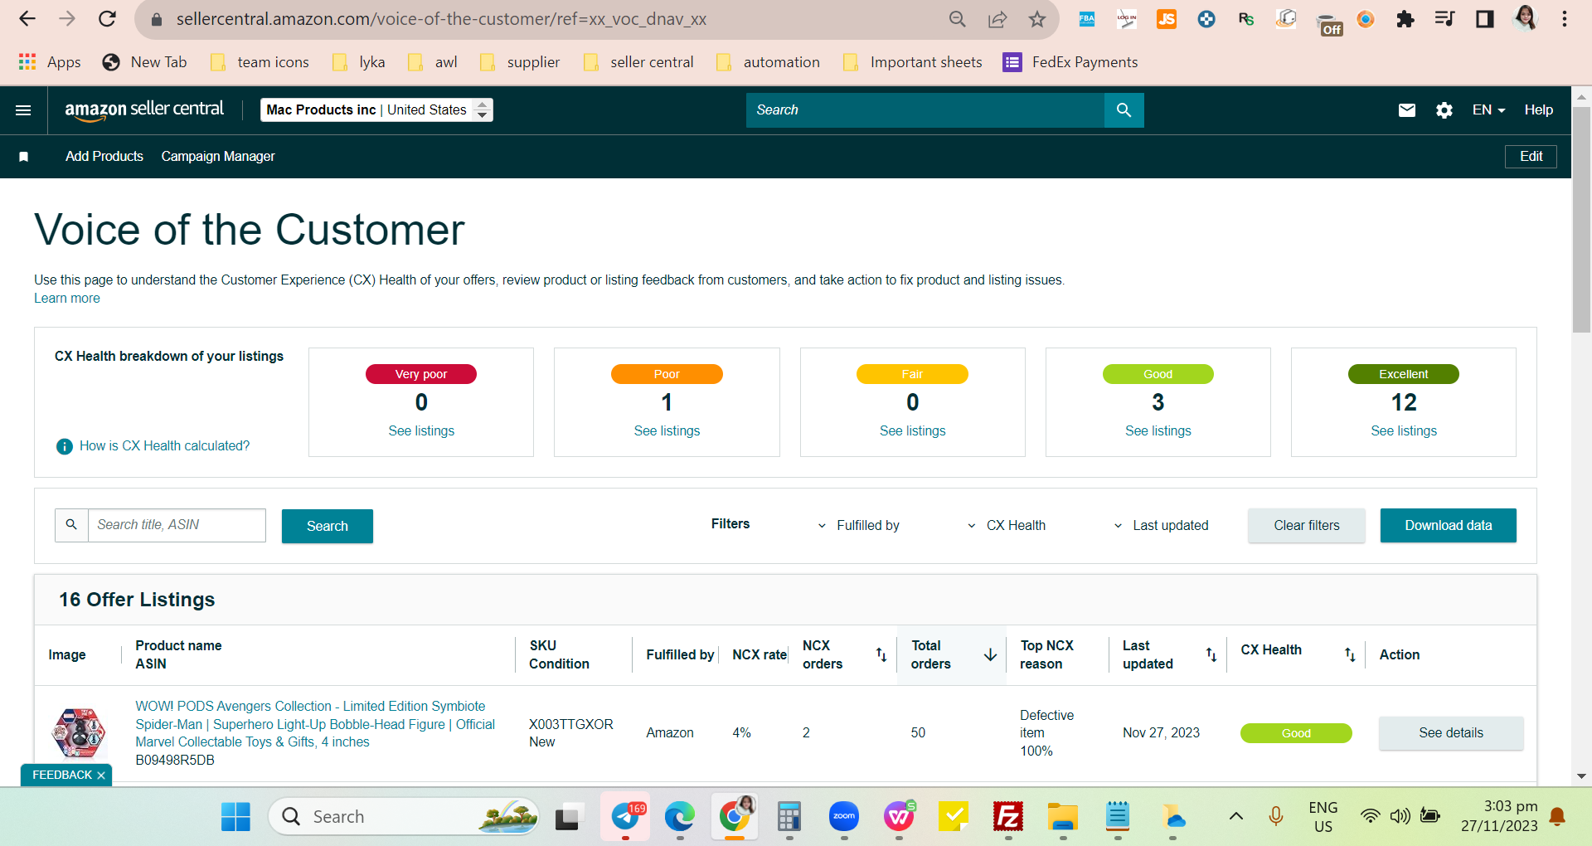Expand the Fulfilled by filter

click(x=859, y=526)
